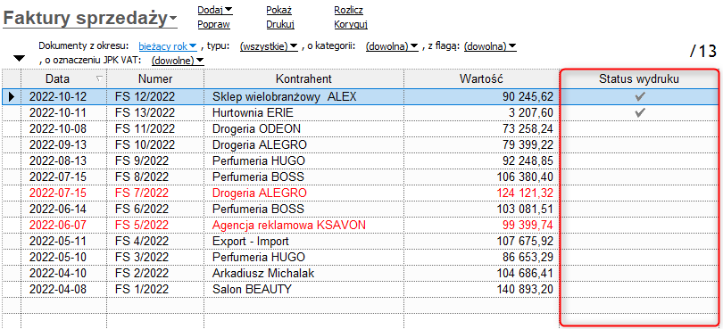The width and height of the screenshot is (723, 329).
Task: Click the print status checkmark for FS 12/2022
Action: [638, 97]
